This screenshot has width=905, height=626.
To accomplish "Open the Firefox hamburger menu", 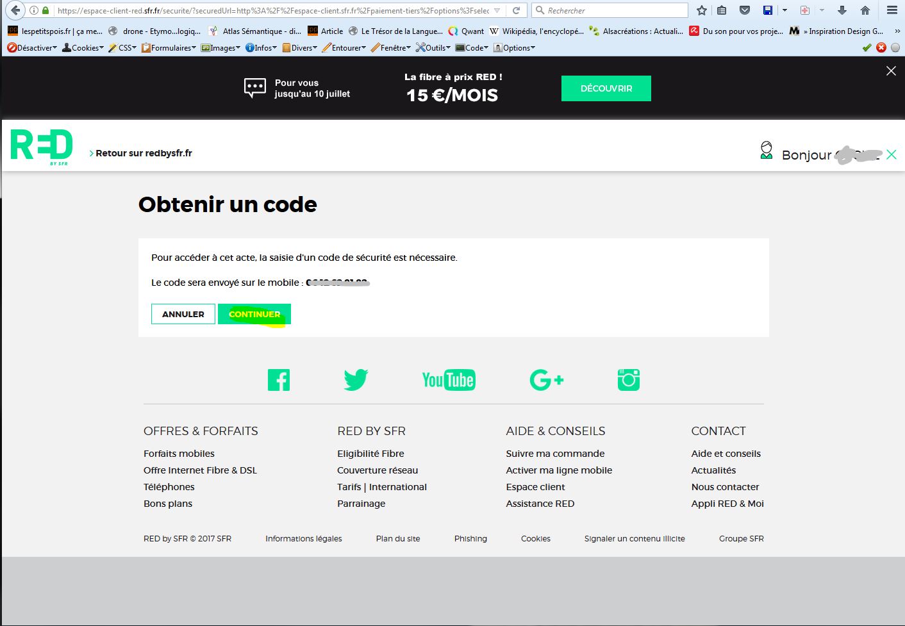I will coord(892,10).
